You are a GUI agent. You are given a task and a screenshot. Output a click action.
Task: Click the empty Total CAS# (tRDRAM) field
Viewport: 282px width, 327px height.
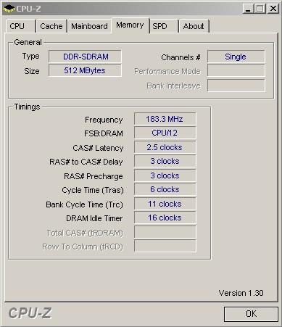point(165,232)
